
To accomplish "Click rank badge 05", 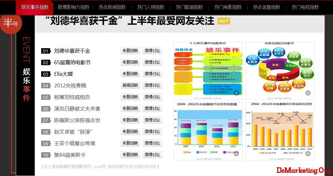I will 46,97.
